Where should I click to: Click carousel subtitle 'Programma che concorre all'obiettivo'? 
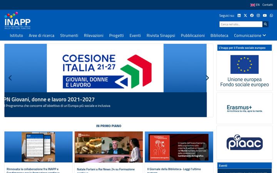click(57, 106)
